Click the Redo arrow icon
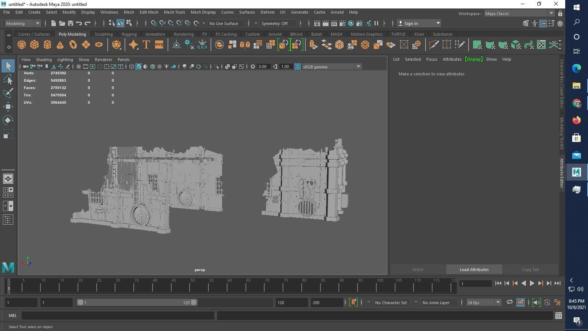 (x=87, y=23)
